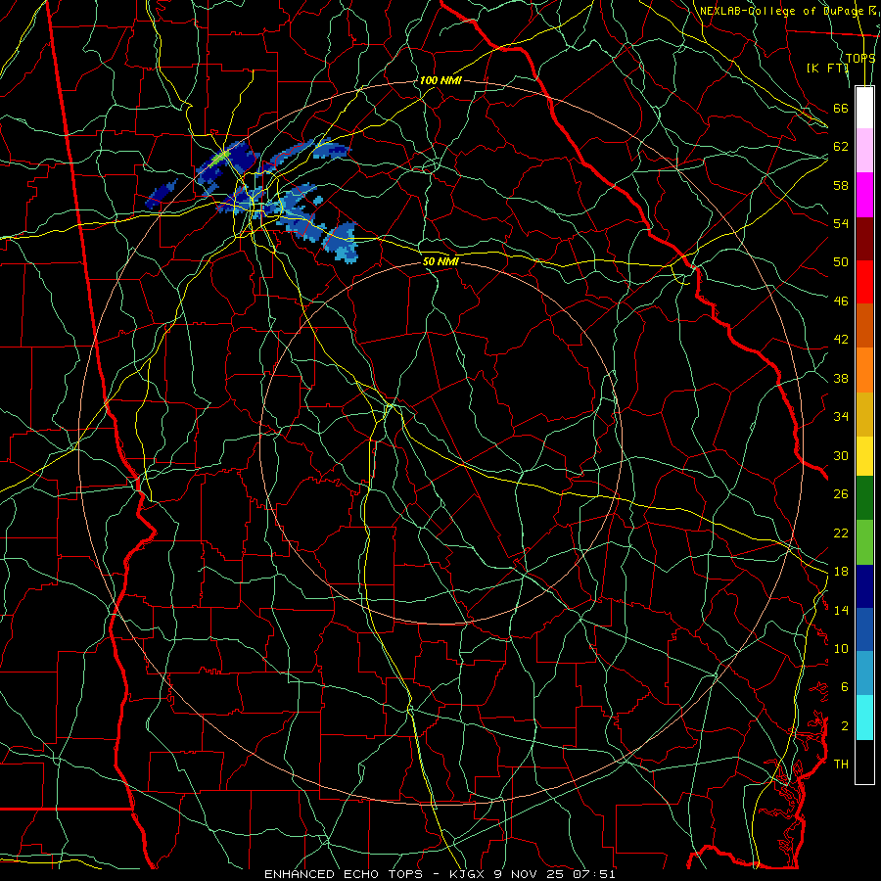Click the legend value "22"
Image resolution: width=881 pixels, height=881 pixels.
841,533
